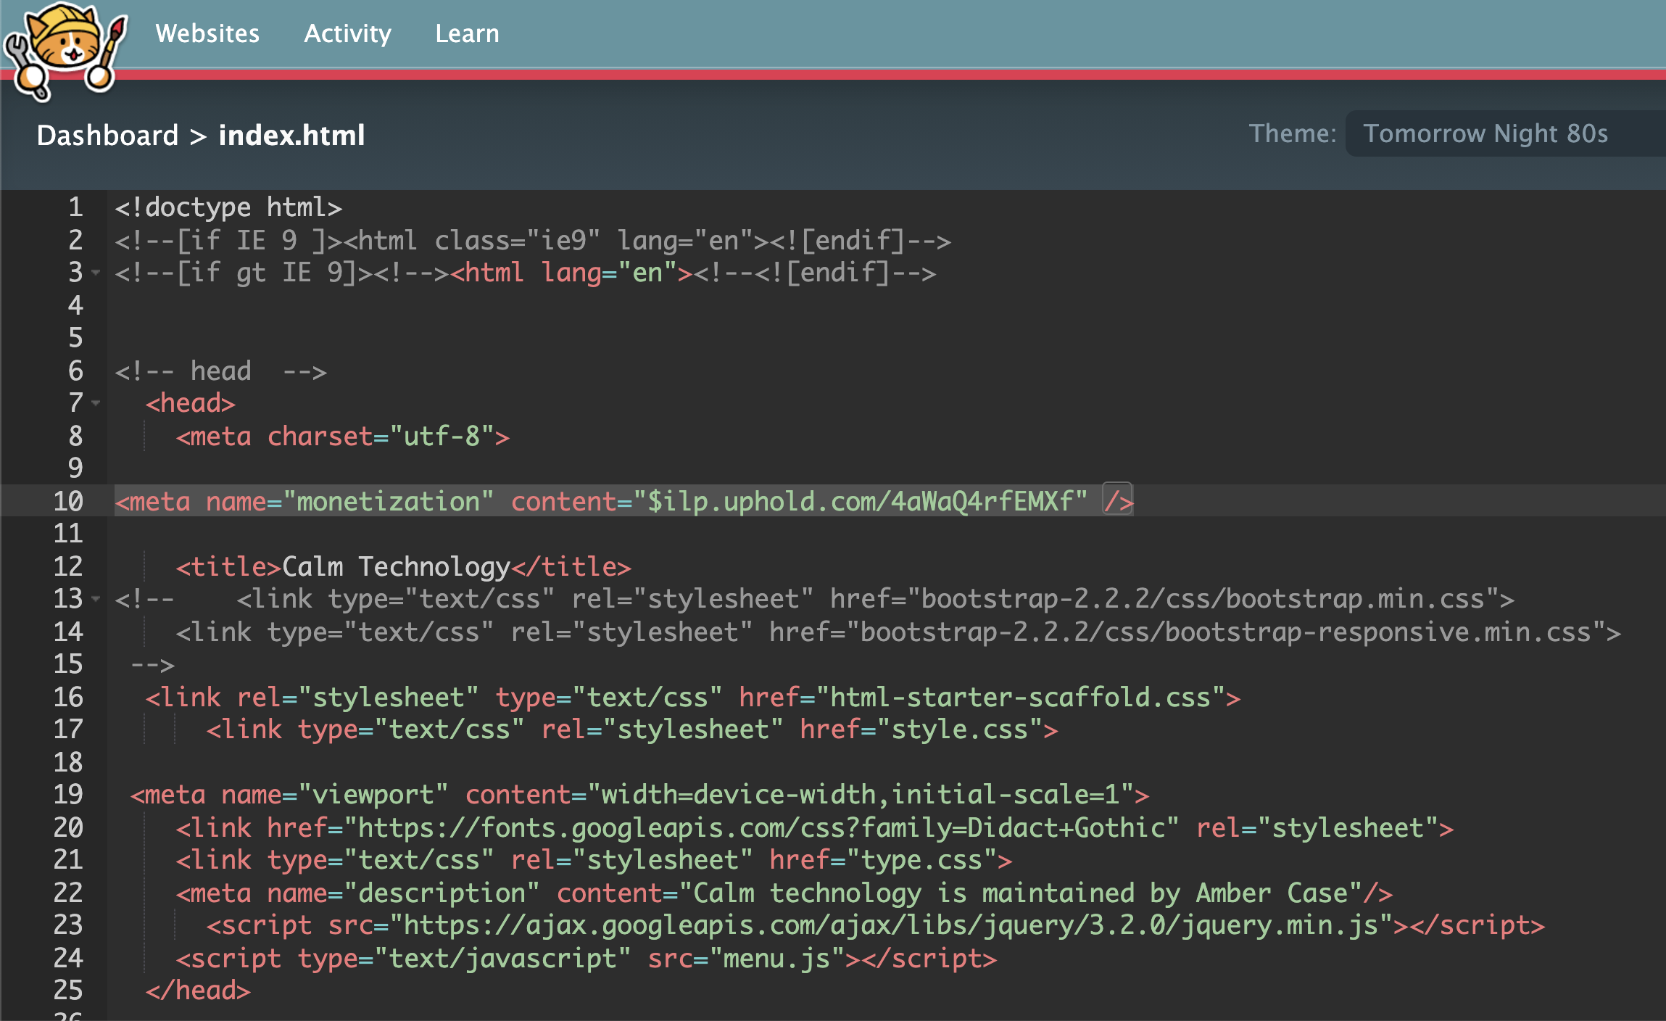Click the html lang="en" tag
The width and height of the screenshot is (1666, 1021).
[571, 273]
